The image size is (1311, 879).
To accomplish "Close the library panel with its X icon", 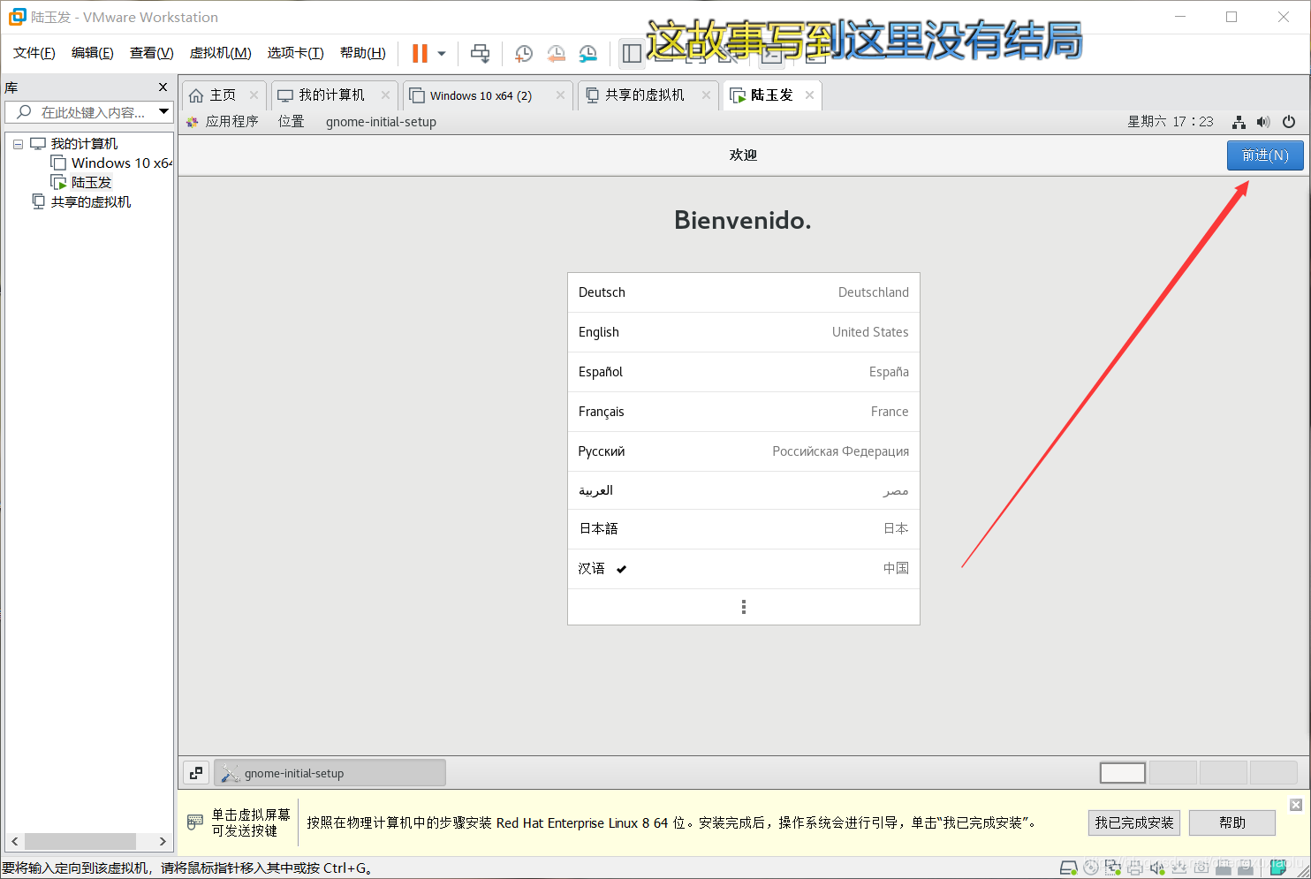I will [x=163, y=87].
